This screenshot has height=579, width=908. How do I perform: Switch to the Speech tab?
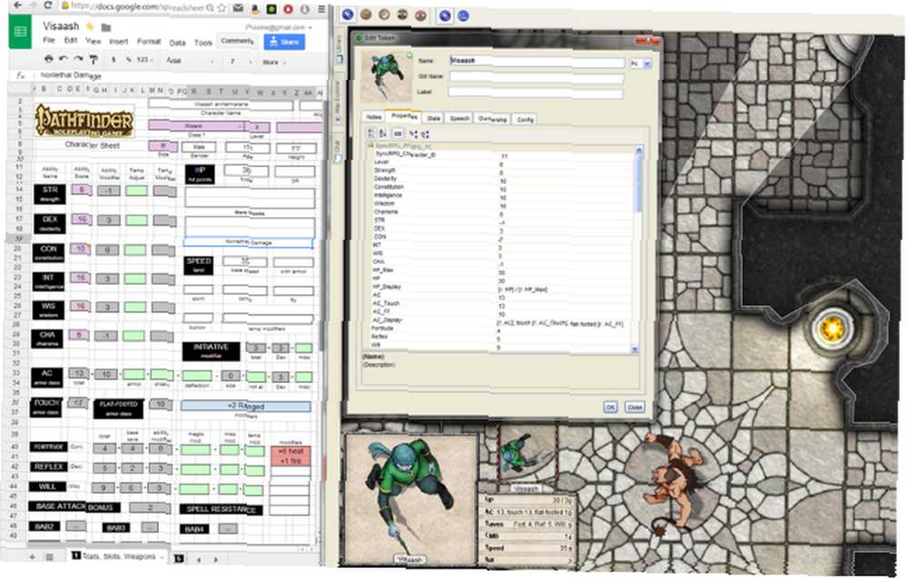pyautogui.click(x=459, y=118)
